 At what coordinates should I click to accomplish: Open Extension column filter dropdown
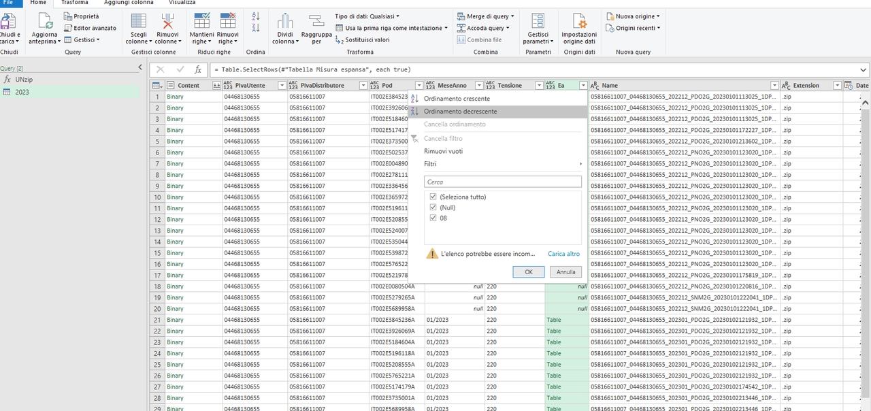836,86
